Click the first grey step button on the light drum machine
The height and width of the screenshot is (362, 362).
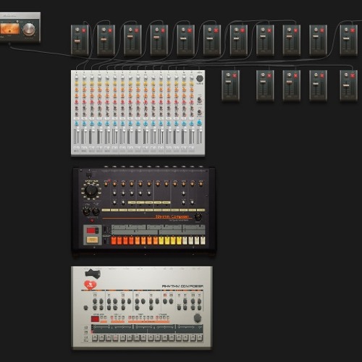95,338
